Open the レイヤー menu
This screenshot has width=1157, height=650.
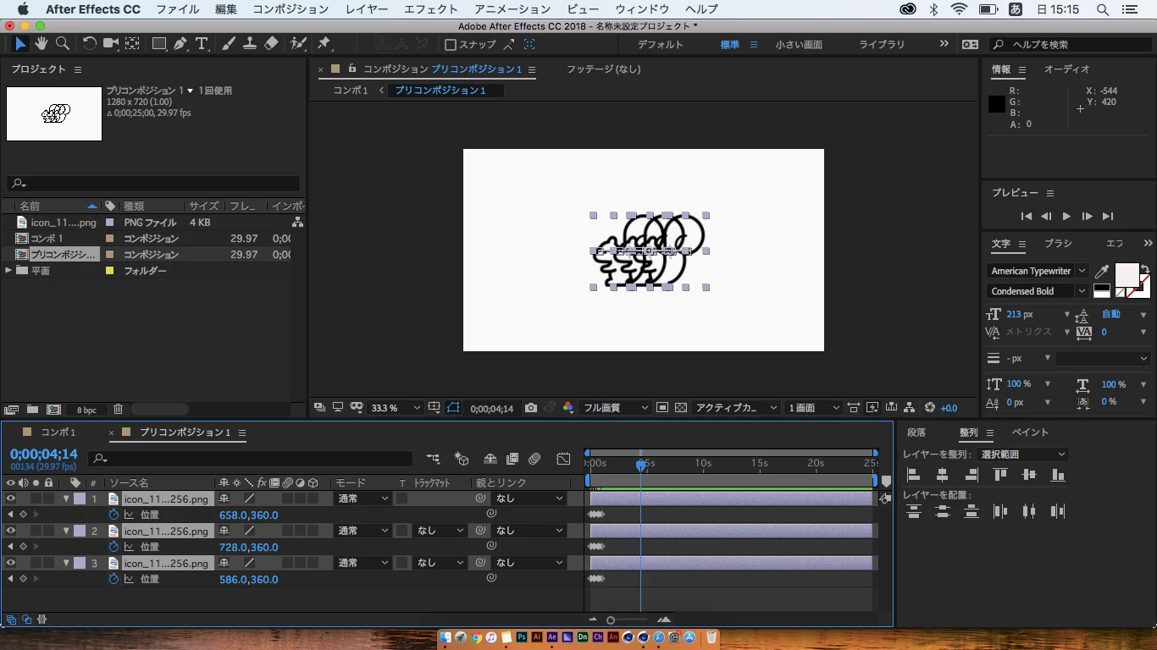[367, 9]
